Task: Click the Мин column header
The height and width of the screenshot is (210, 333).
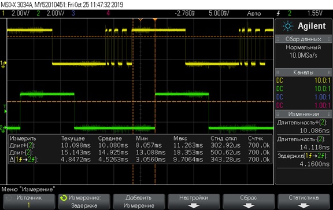Action: click(x=142, y=139)
